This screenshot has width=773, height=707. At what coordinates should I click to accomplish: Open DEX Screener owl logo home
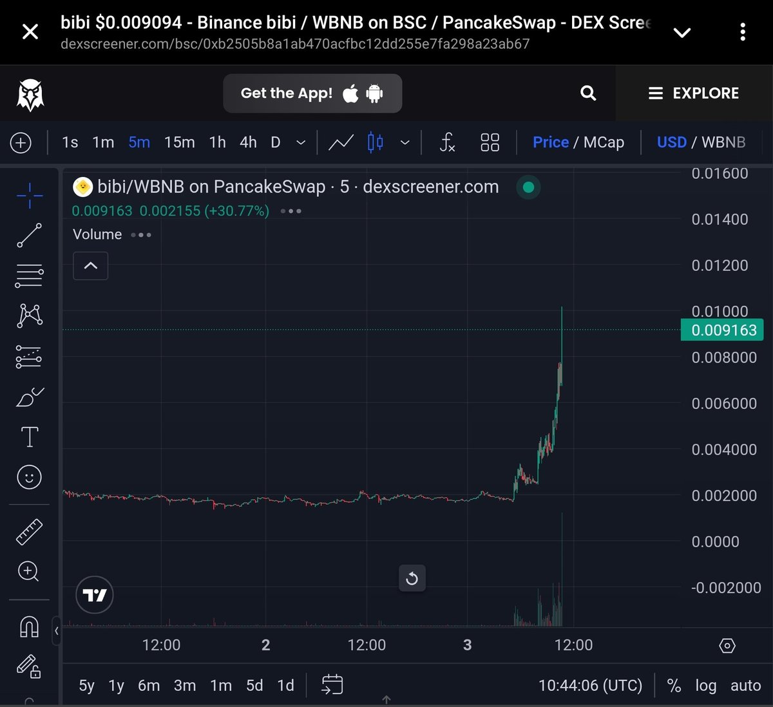[x=30, y=95]
